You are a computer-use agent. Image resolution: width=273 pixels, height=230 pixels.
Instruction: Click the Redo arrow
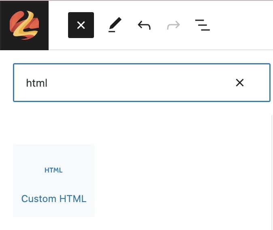coord(173,26)
